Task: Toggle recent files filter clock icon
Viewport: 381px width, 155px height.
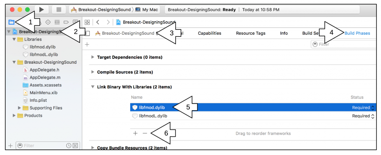Action: [x=68, y=146]
